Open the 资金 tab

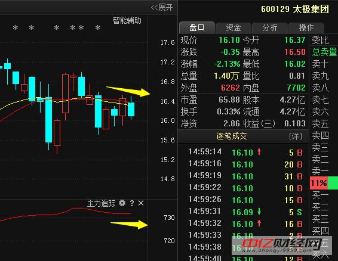coord(233,28)
